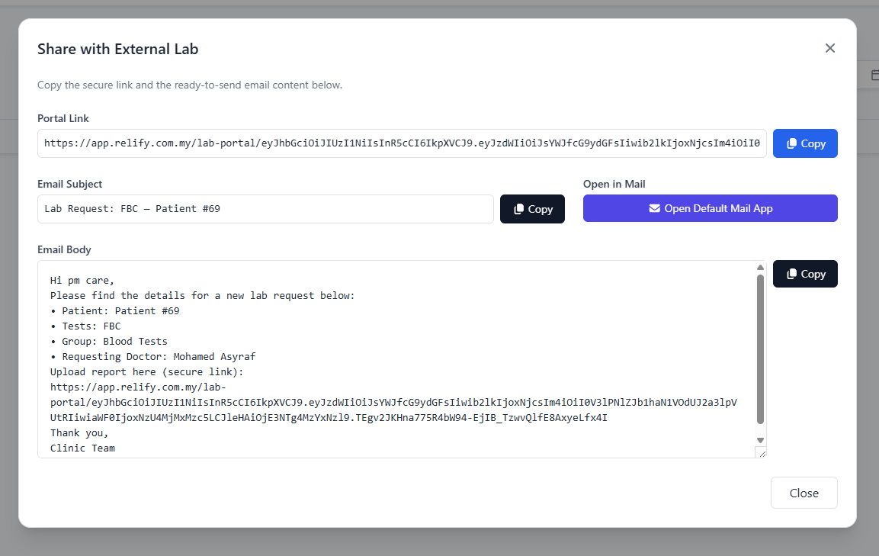
Task: Copy the Email Subject text
Action: [x=532, y=208]
